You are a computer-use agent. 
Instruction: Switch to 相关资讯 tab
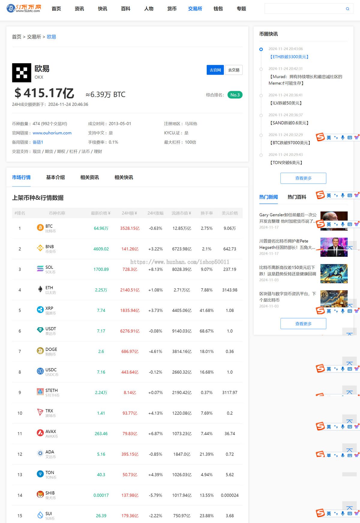pos(90,177)
